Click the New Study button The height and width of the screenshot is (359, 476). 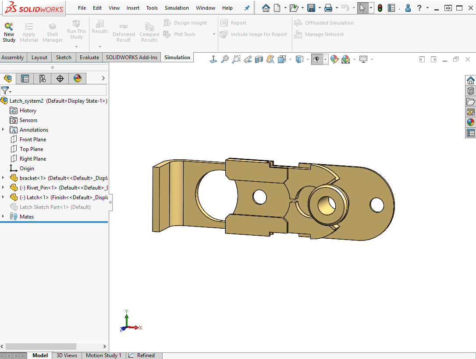tap(9, 32)
